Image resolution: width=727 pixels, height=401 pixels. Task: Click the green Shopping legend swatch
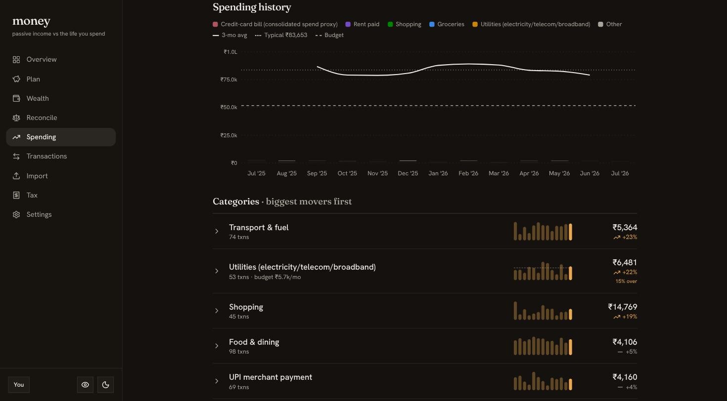click(x=390, y=24)
